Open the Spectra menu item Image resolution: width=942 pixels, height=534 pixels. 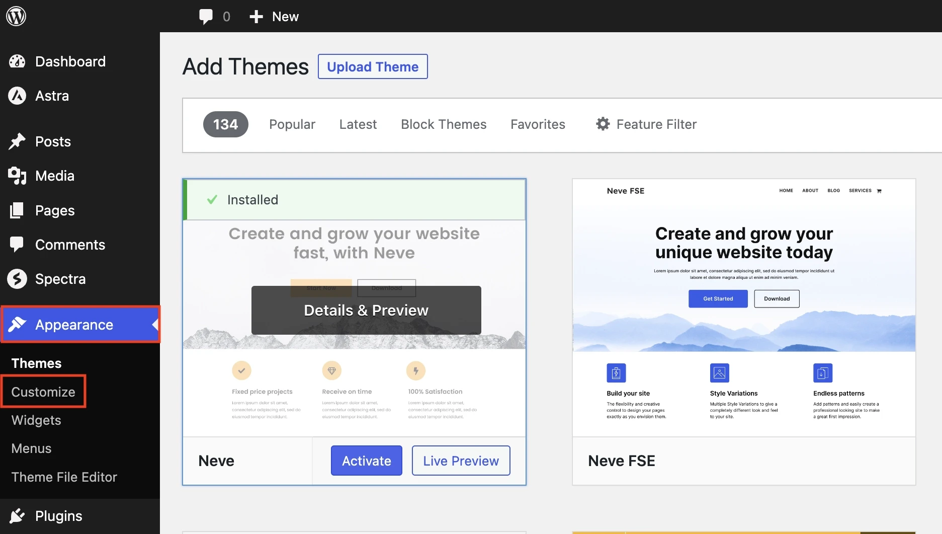pos(80,279)
